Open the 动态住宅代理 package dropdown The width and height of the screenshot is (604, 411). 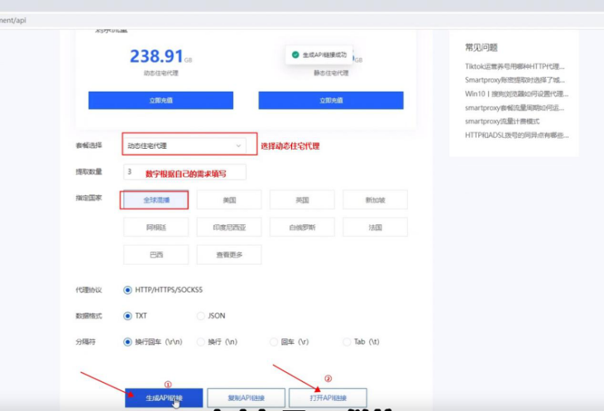point(184,146)
